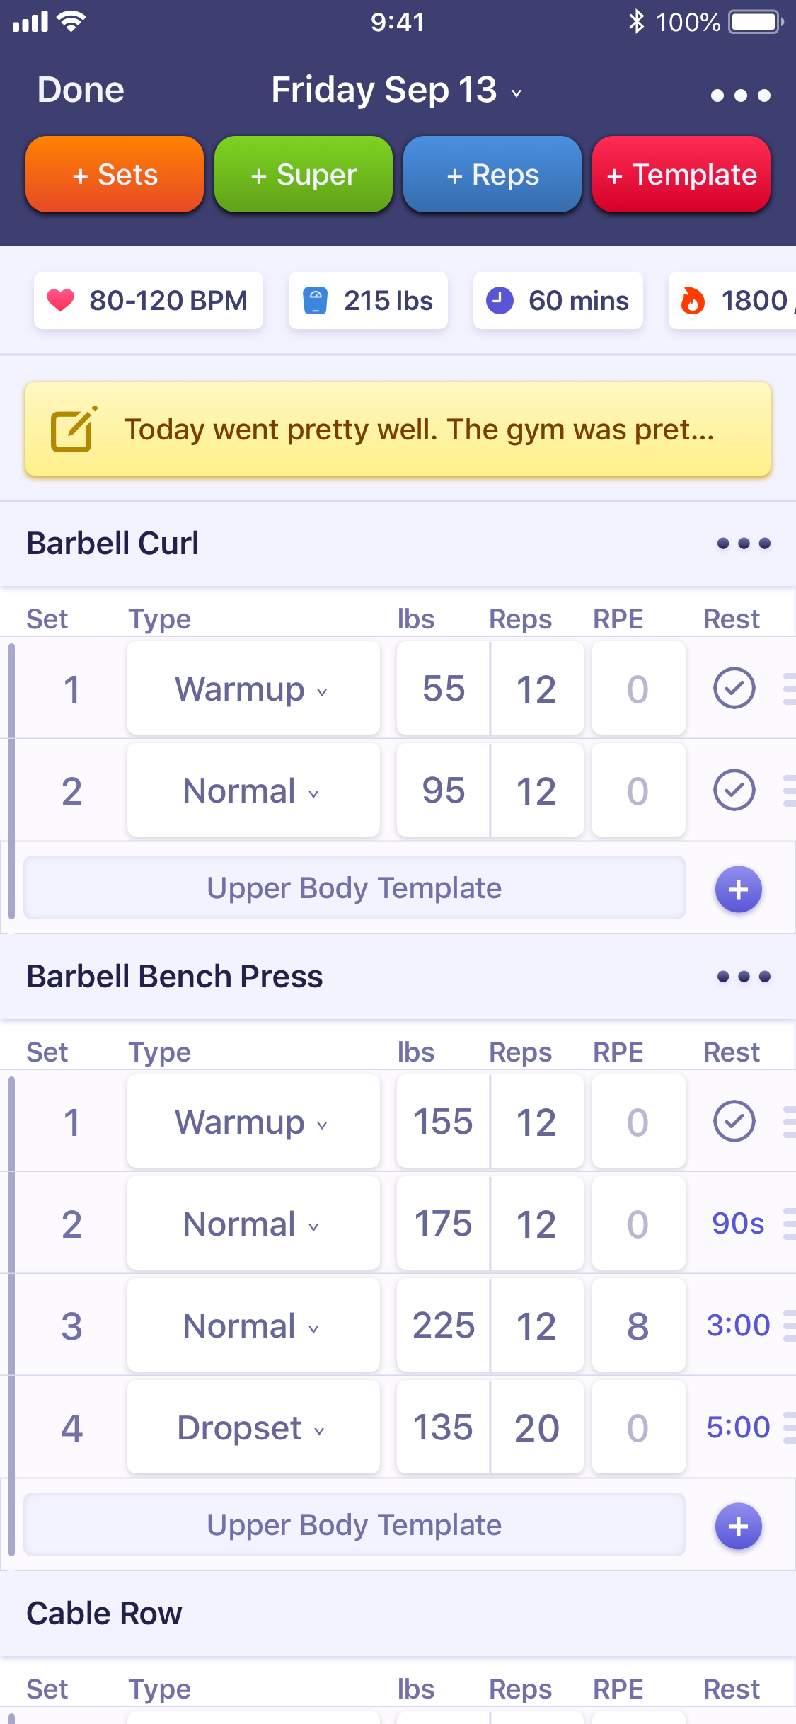The width and height of the screenshot is (796, 1724).
Task: Expand the Friday Sep 13 date dropdown
Action: click(397, 90)
